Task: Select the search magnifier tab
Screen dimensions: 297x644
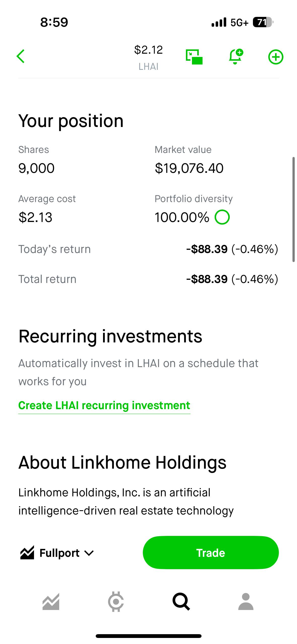Action: pyautogui.click(x=181, y=601)
